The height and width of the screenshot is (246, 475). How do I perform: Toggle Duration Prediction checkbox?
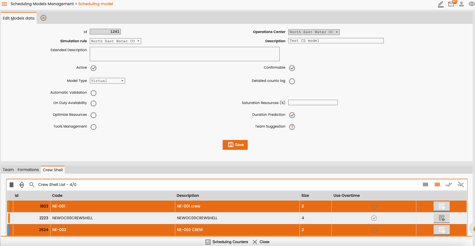pyautogui.click(x=292, y=115)
